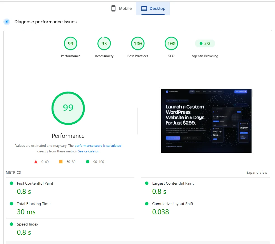The image size is (275, 244).
Task: Click the mobile phone icon
Action: (x=113, y=8)
